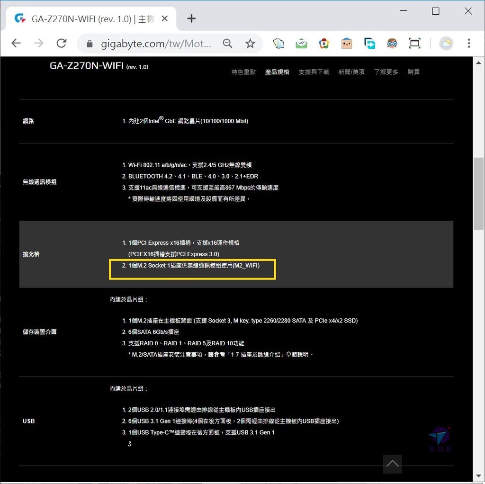485x484 pixels.
Task: Click the vertical scrollbar thumb
Action: pyautogui.click(x=478, y=194)
